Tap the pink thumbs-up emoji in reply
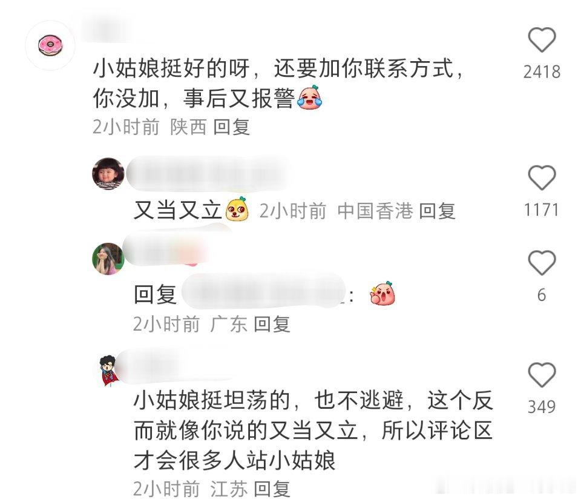 click(x=382, y=293)
